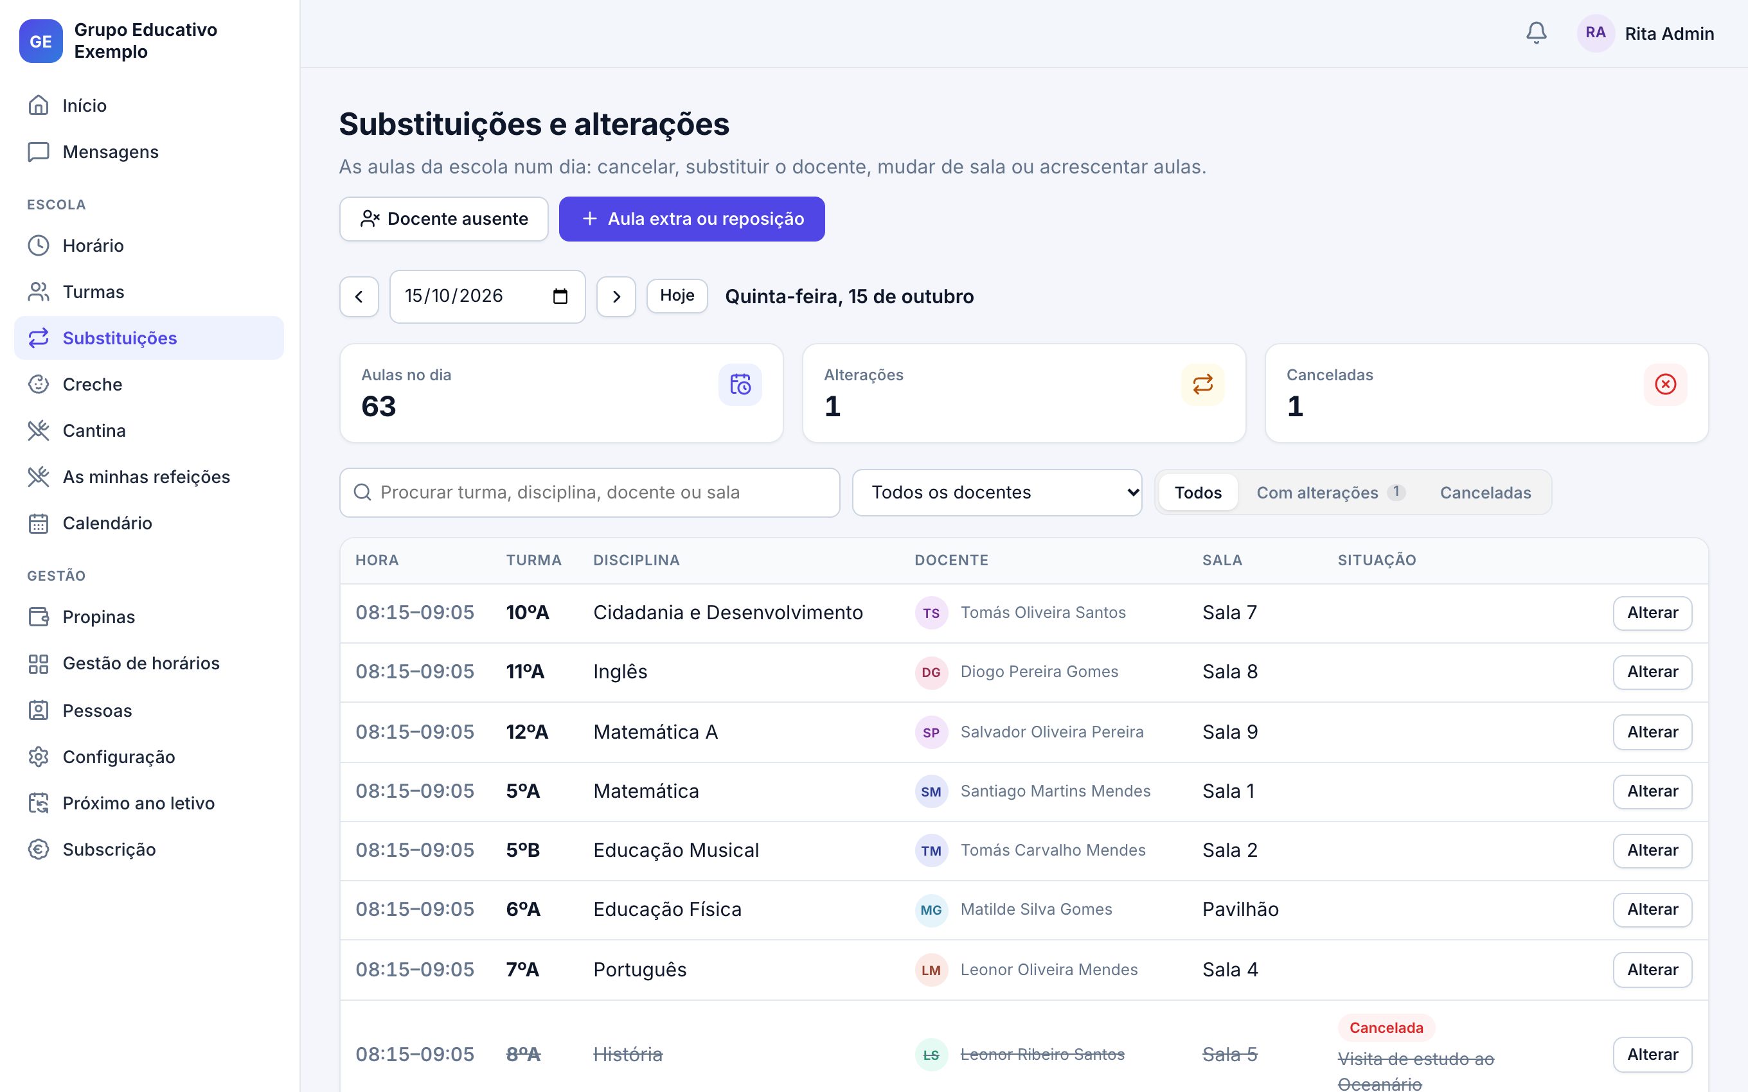Click Aula extra ou reposição button
The image size is (1748, 1092).
(x=691, y=219)
